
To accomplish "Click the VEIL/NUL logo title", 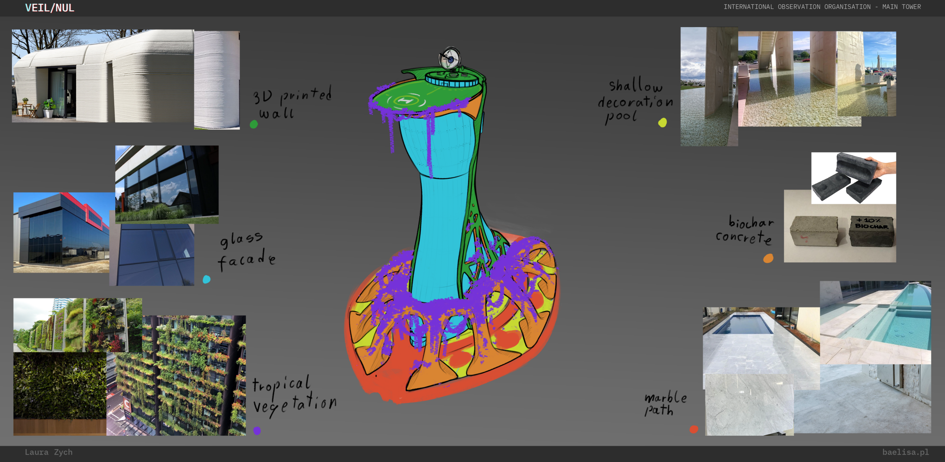I will click(49, 8).
